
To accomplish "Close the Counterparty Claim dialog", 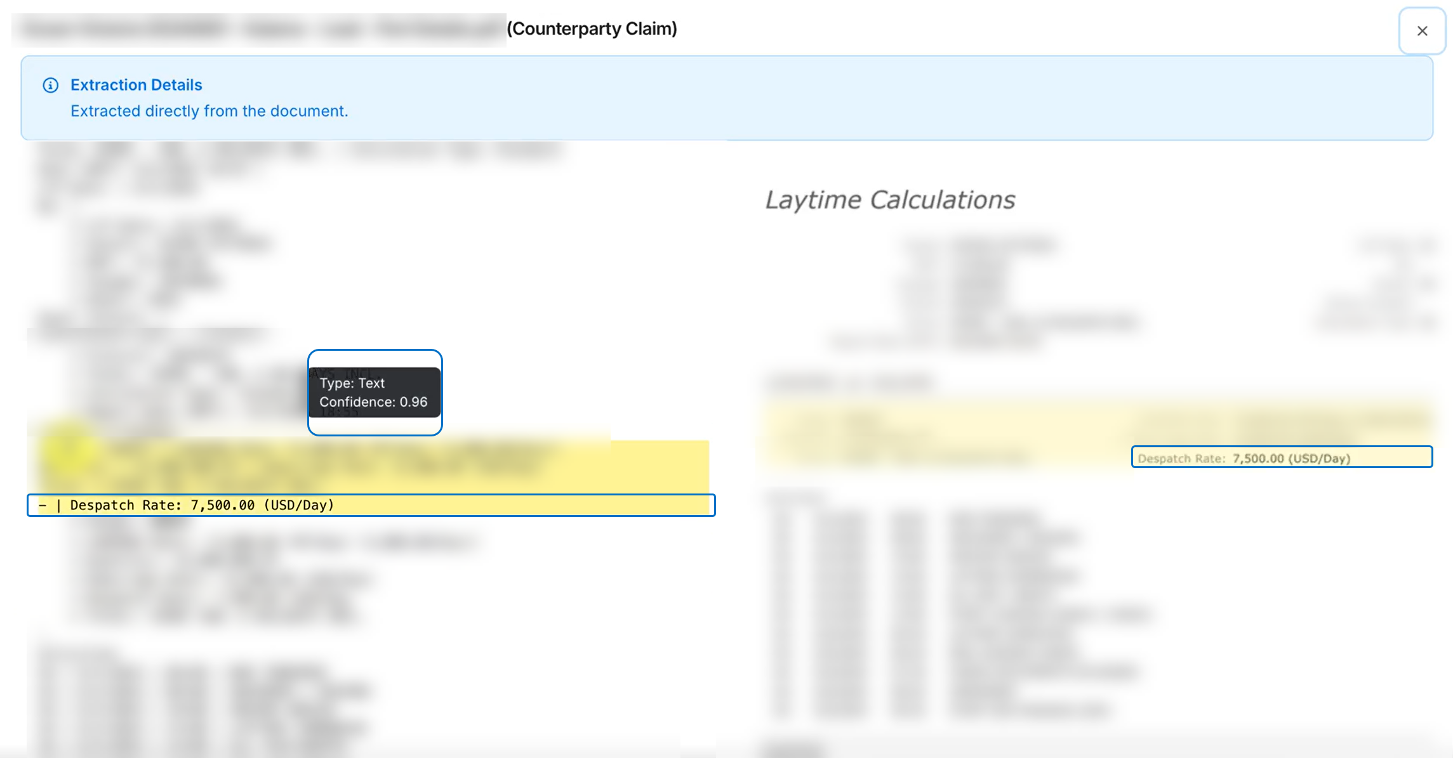I will coord(1422,30).
